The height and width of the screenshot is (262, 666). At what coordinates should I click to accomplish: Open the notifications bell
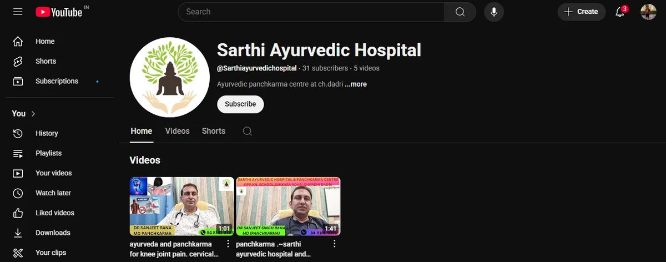(x=620, y=12)
